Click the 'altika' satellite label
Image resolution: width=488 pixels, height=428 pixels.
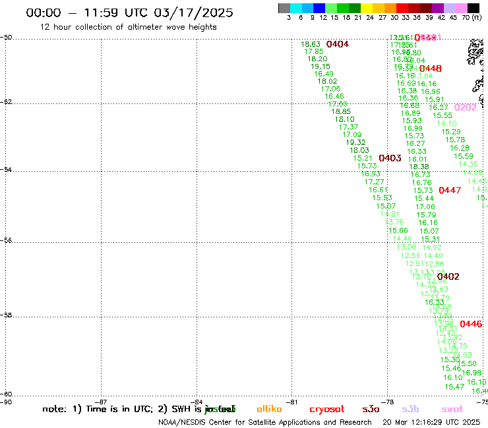269,409
